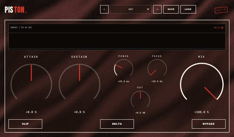Click the IMPACT / IN VS OUT label

pos(21,28)
